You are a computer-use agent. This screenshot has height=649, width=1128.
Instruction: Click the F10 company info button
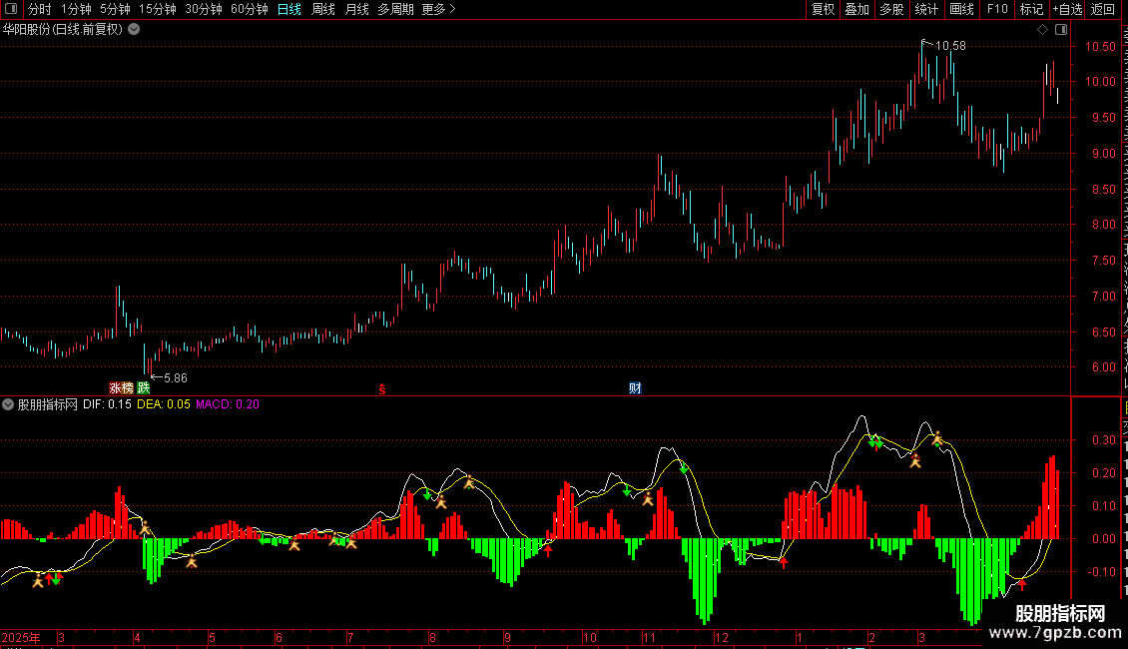point(997,9)
